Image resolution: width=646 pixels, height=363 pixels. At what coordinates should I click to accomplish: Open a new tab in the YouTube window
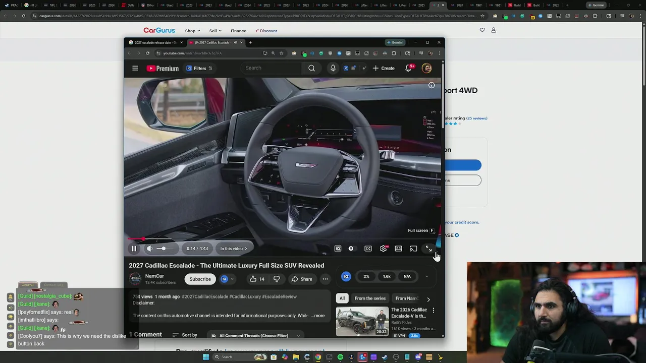[250, 42]
